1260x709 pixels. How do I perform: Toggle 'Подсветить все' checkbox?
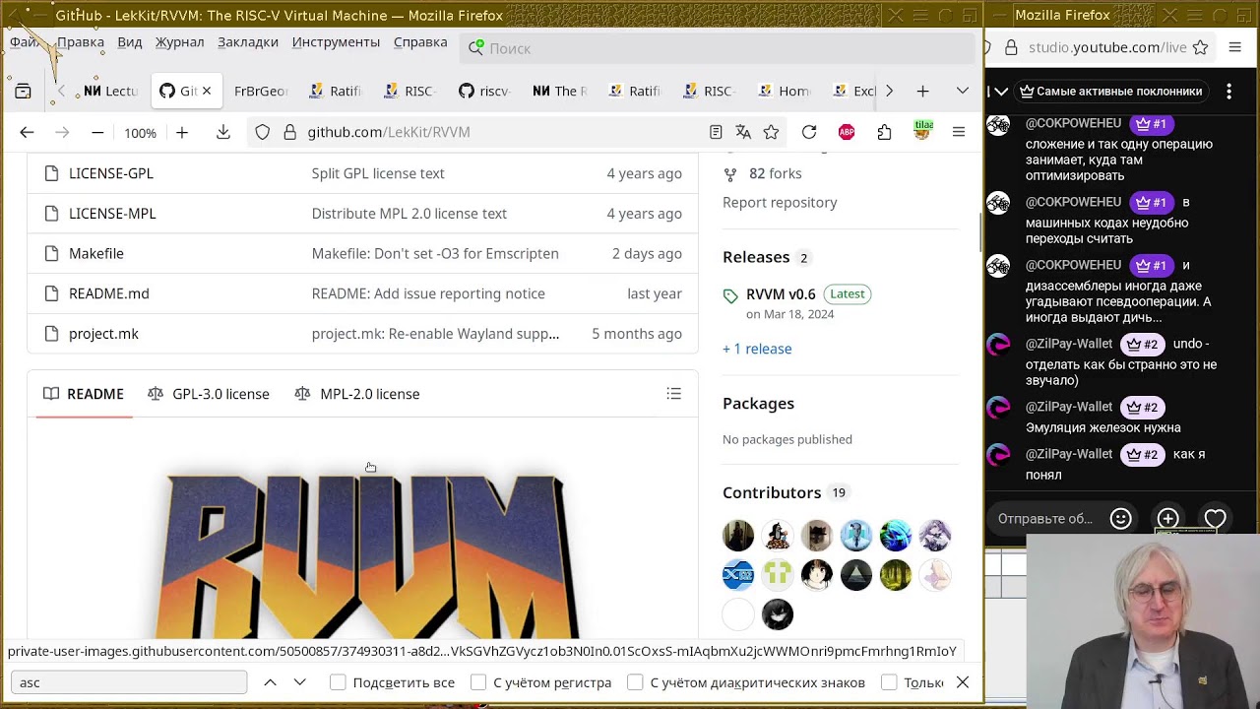point(338,682)
